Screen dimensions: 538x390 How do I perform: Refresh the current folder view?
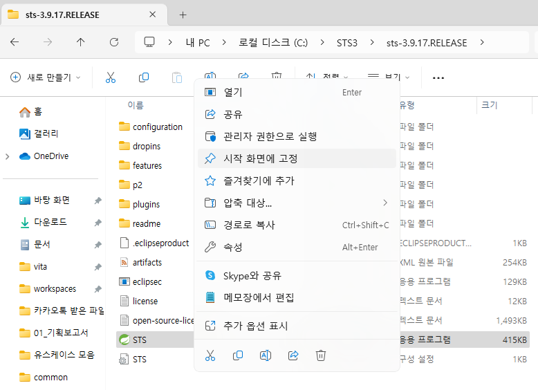pos(114,42)
